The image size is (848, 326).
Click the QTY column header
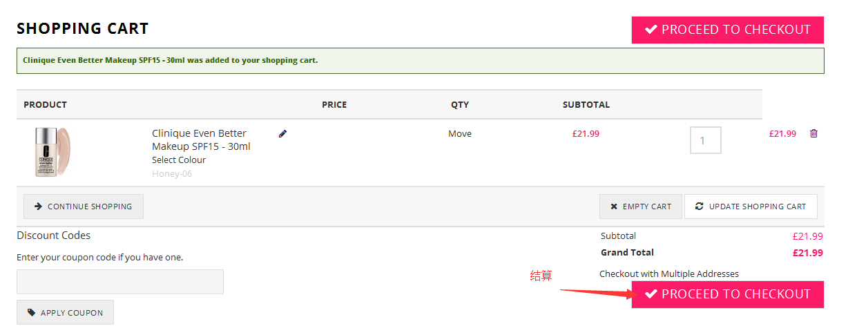point(460,105)
